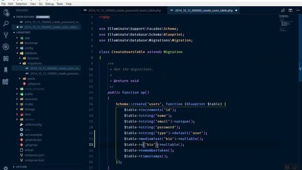This screenshot has width=302, height=170.
Task: Open the .env.example file
Action: 46,135
